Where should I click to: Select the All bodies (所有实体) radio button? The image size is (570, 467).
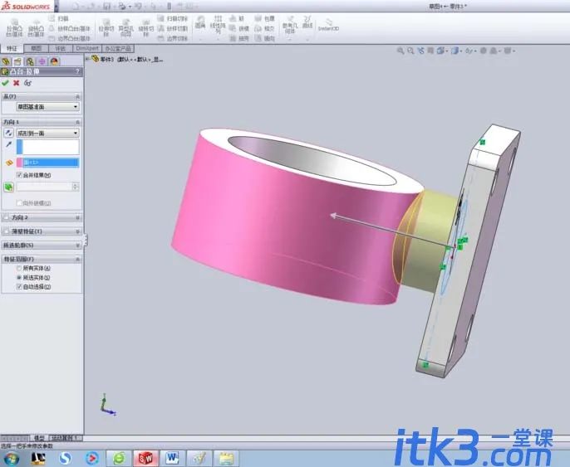(19, 268)
